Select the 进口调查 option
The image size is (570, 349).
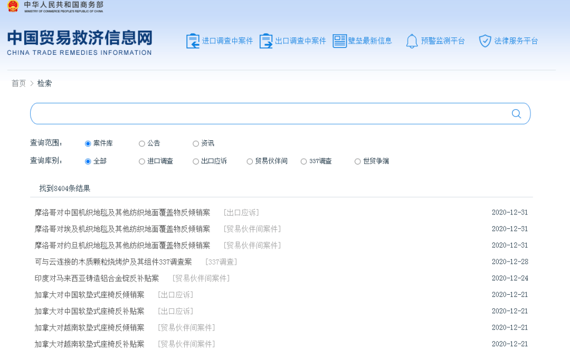click(142, 161)
